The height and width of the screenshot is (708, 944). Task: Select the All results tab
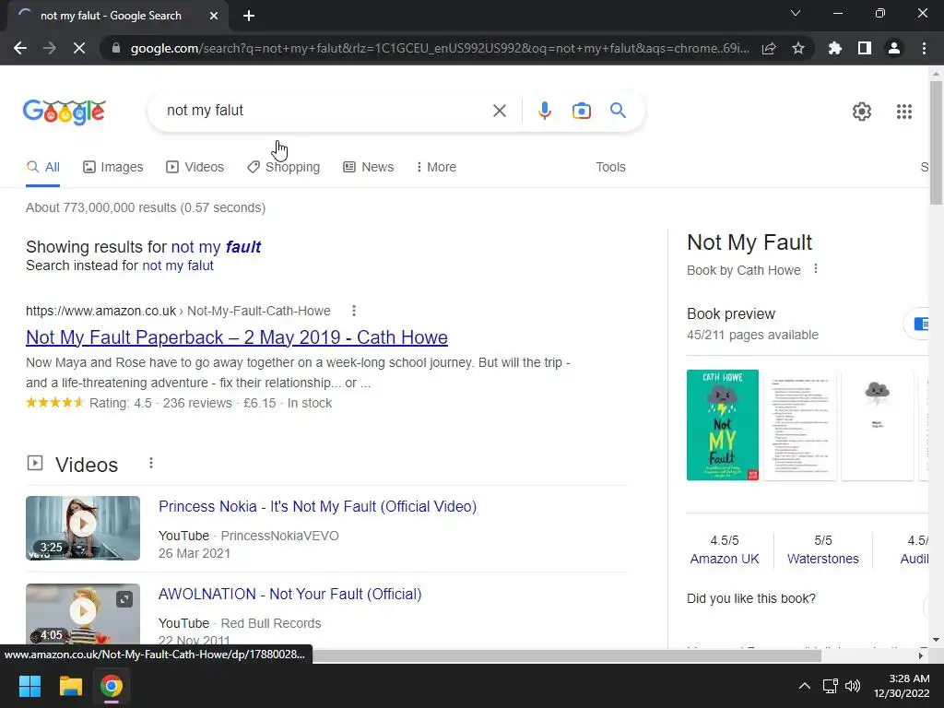pos(42,168)
